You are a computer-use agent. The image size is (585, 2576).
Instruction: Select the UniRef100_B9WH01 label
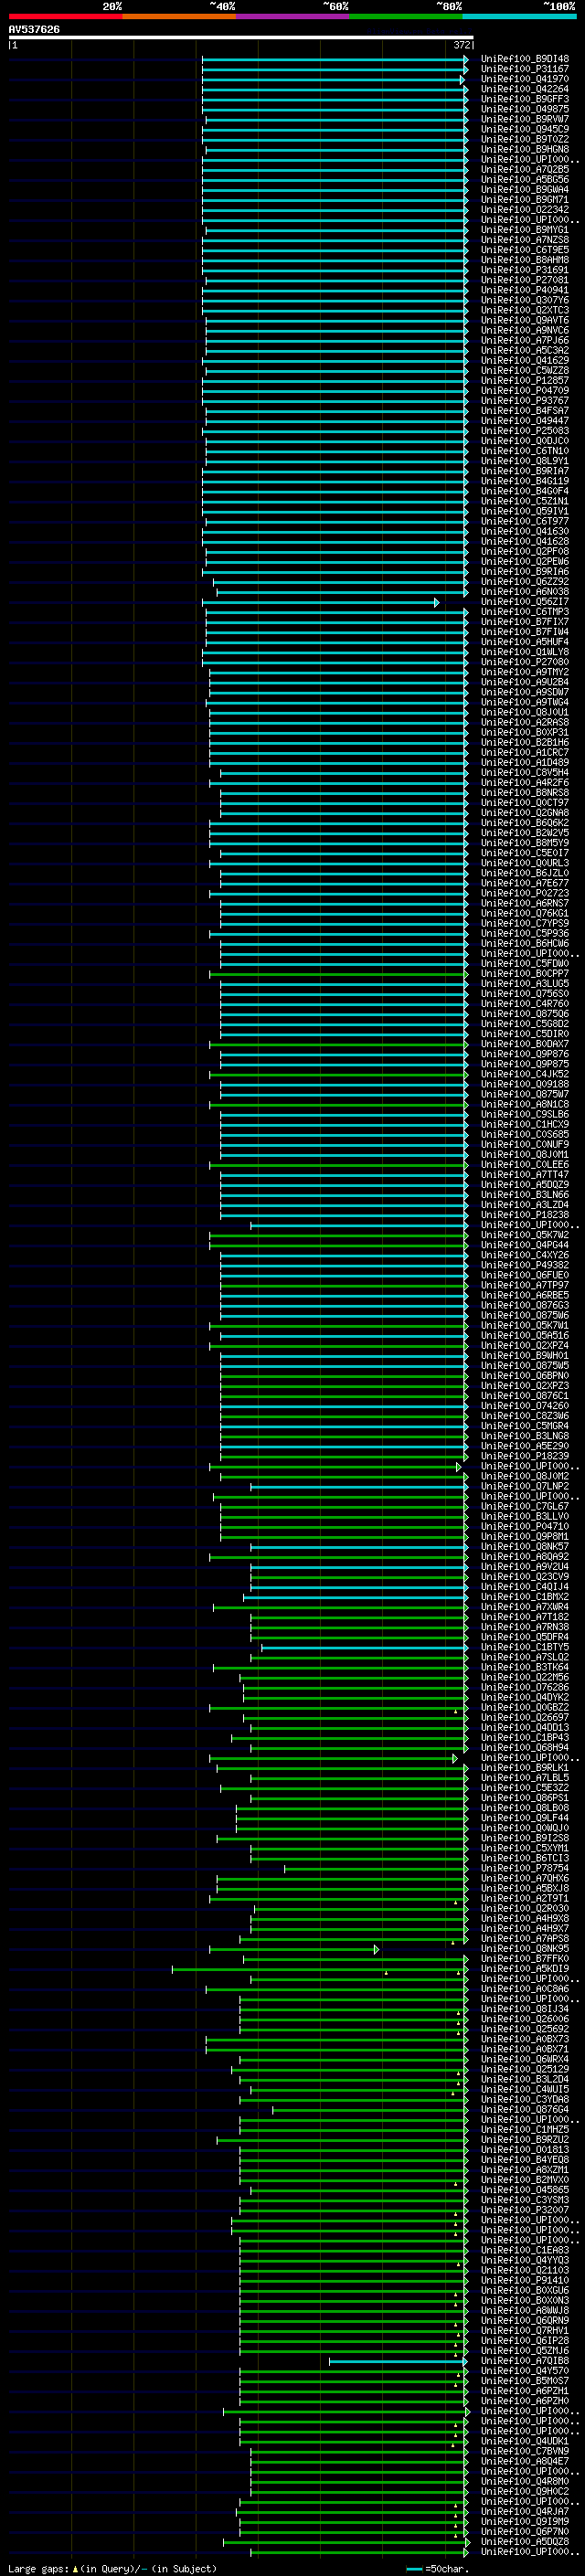click(525, 1356)
